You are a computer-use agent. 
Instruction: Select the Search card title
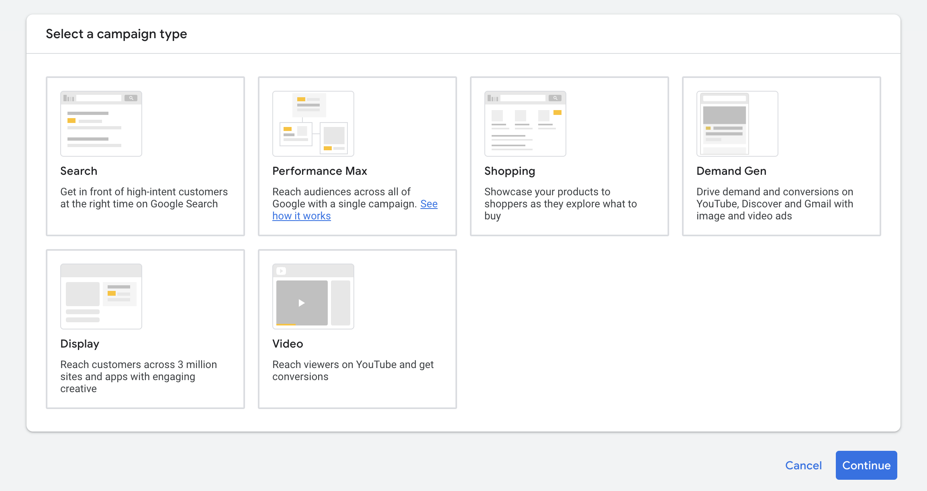79,171
